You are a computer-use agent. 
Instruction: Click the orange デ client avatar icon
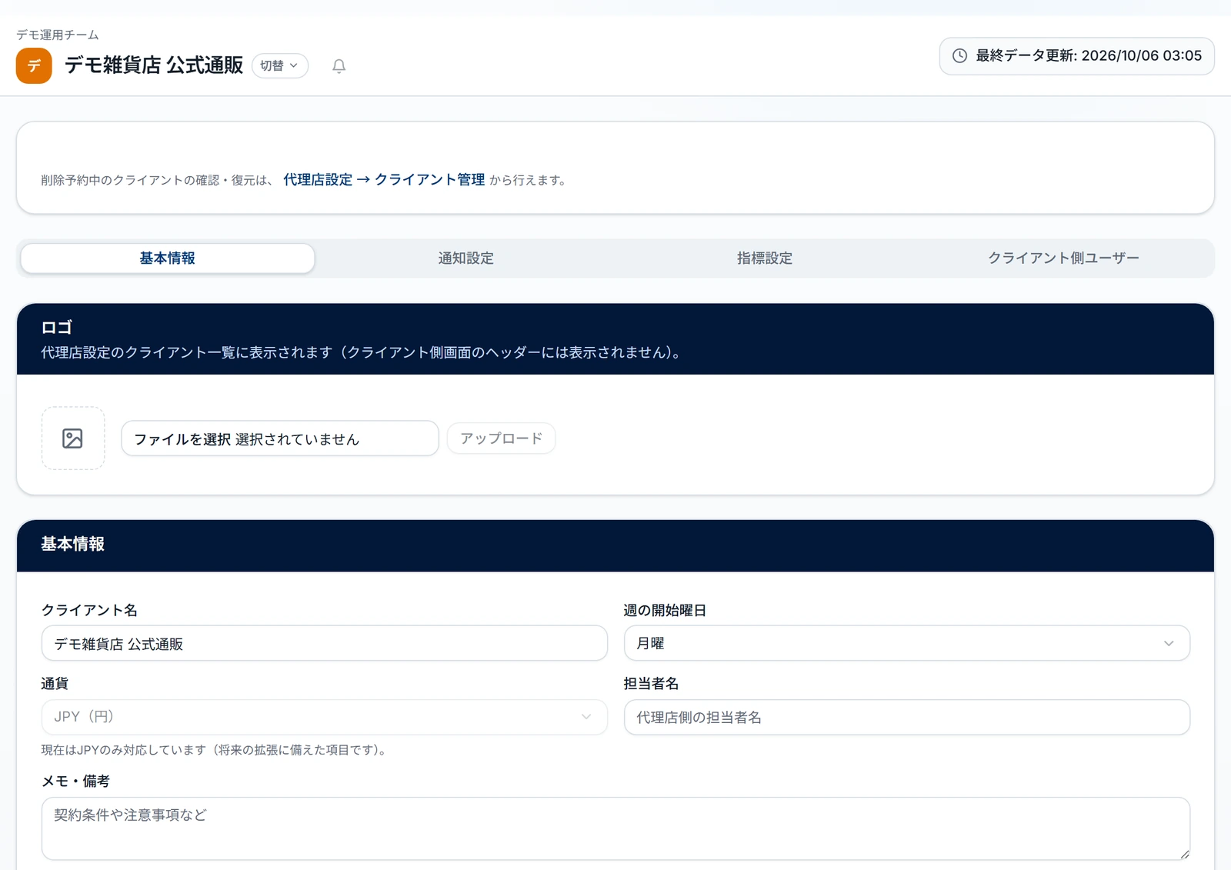[x=34, y=65]
